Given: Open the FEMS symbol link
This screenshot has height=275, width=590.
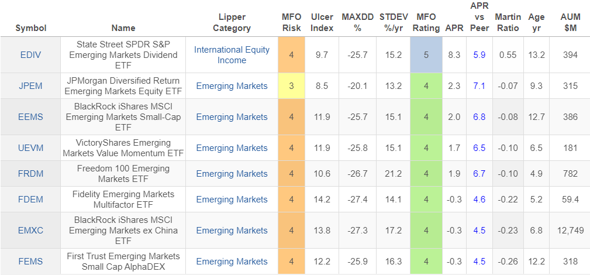Looking at the screenshot, I should 30,262.
